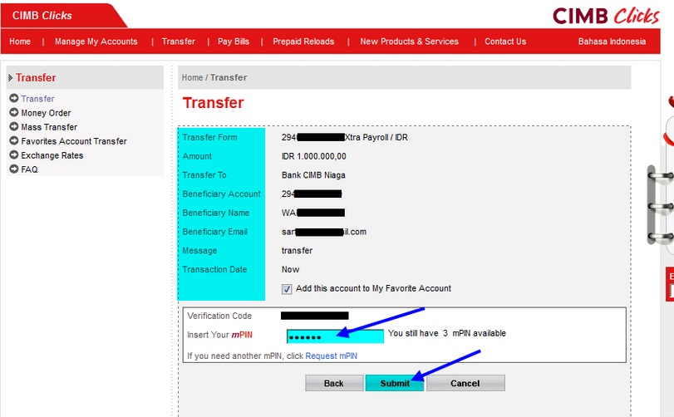Image resolution: width=674 pixels, height=417 pixels.
Task: Click the arrow icon beside Money Order
Action: 14,112
